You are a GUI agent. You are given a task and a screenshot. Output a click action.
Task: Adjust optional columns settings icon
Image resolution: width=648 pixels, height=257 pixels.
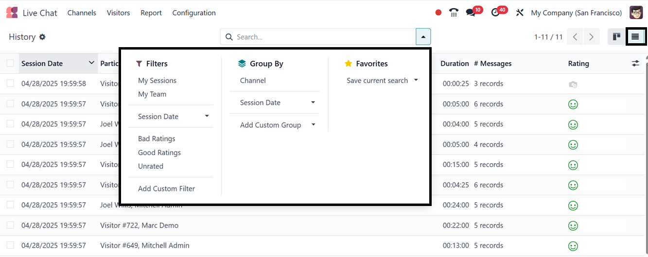pos(635,64)
